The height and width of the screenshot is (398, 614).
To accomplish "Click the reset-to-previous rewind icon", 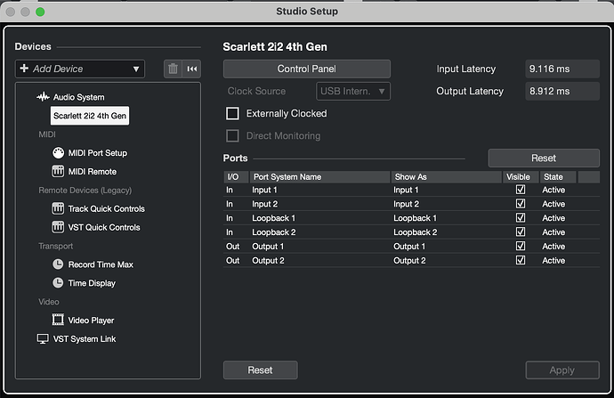I will 192,69.
